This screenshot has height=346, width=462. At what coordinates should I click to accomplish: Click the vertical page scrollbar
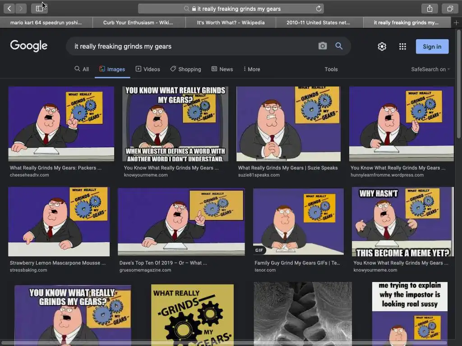click(459, 84)
